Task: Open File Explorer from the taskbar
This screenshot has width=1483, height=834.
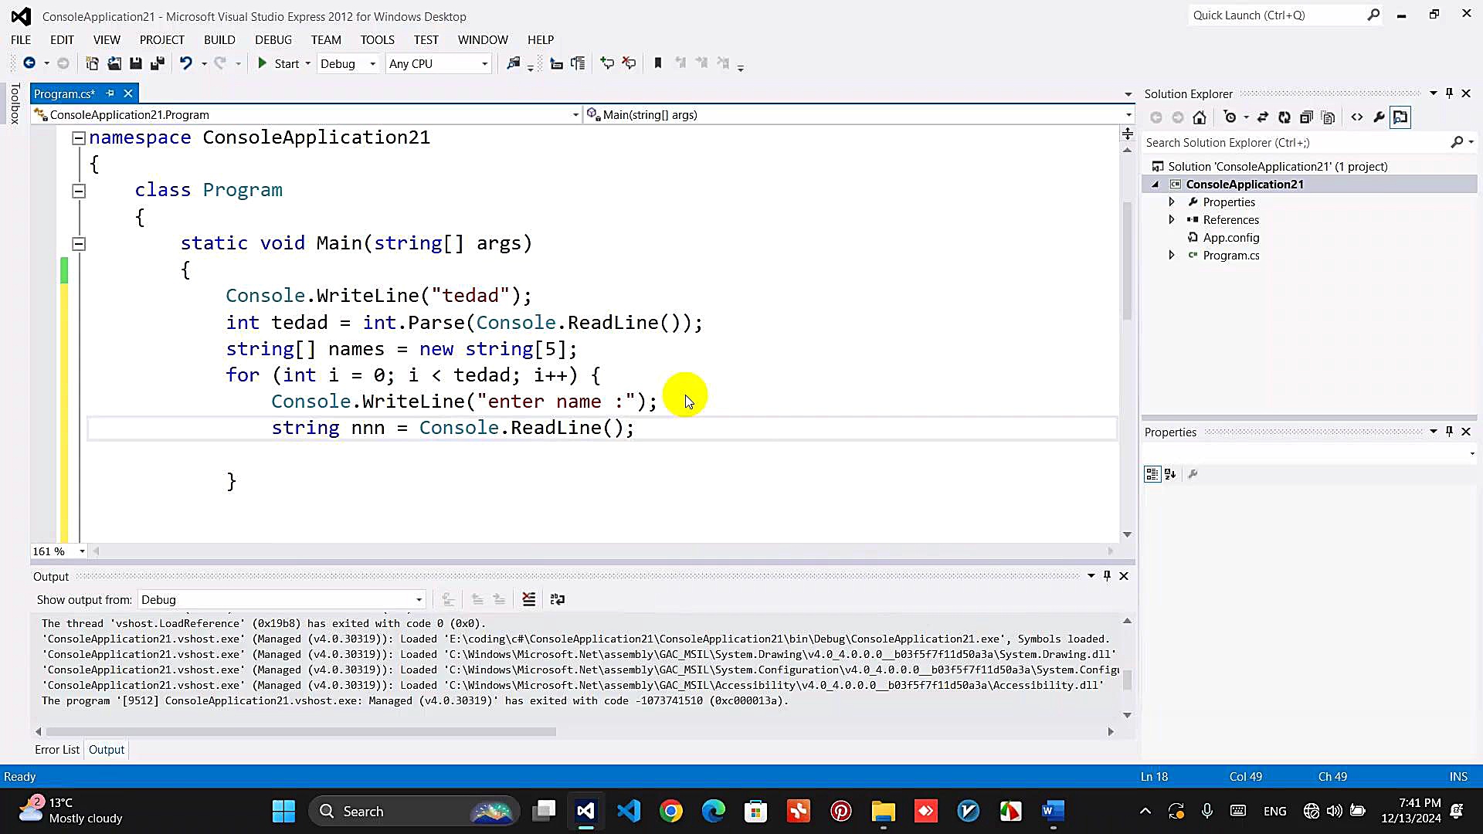Action: point(883,812)
